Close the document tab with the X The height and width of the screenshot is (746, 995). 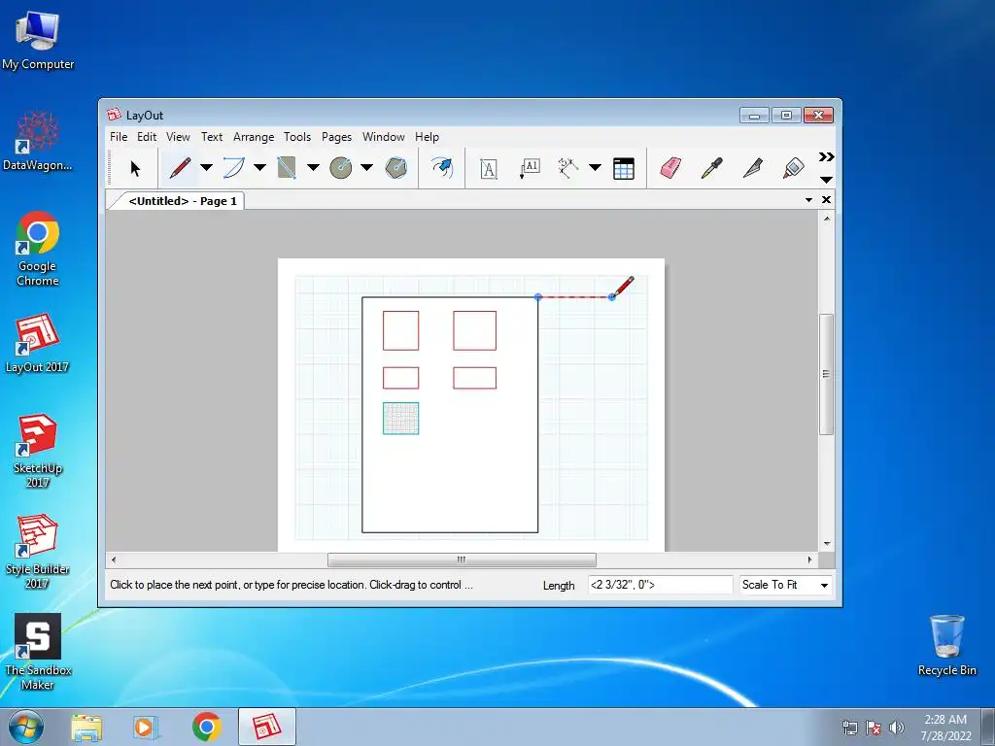[x=826, y=200]
